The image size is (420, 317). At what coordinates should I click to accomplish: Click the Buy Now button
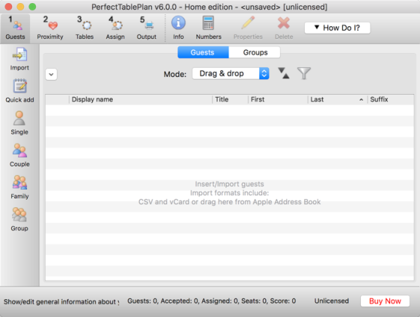(385, 301)
